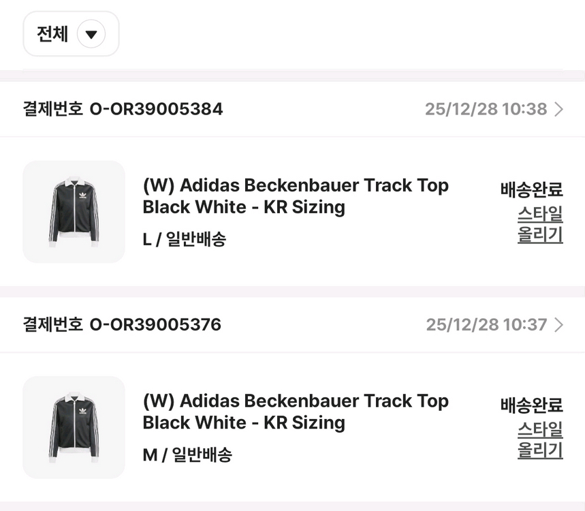The width and height of the screenshot is (585, 511).
Task: Open order number O-OR39005376
Action: (x=155, y=325)
